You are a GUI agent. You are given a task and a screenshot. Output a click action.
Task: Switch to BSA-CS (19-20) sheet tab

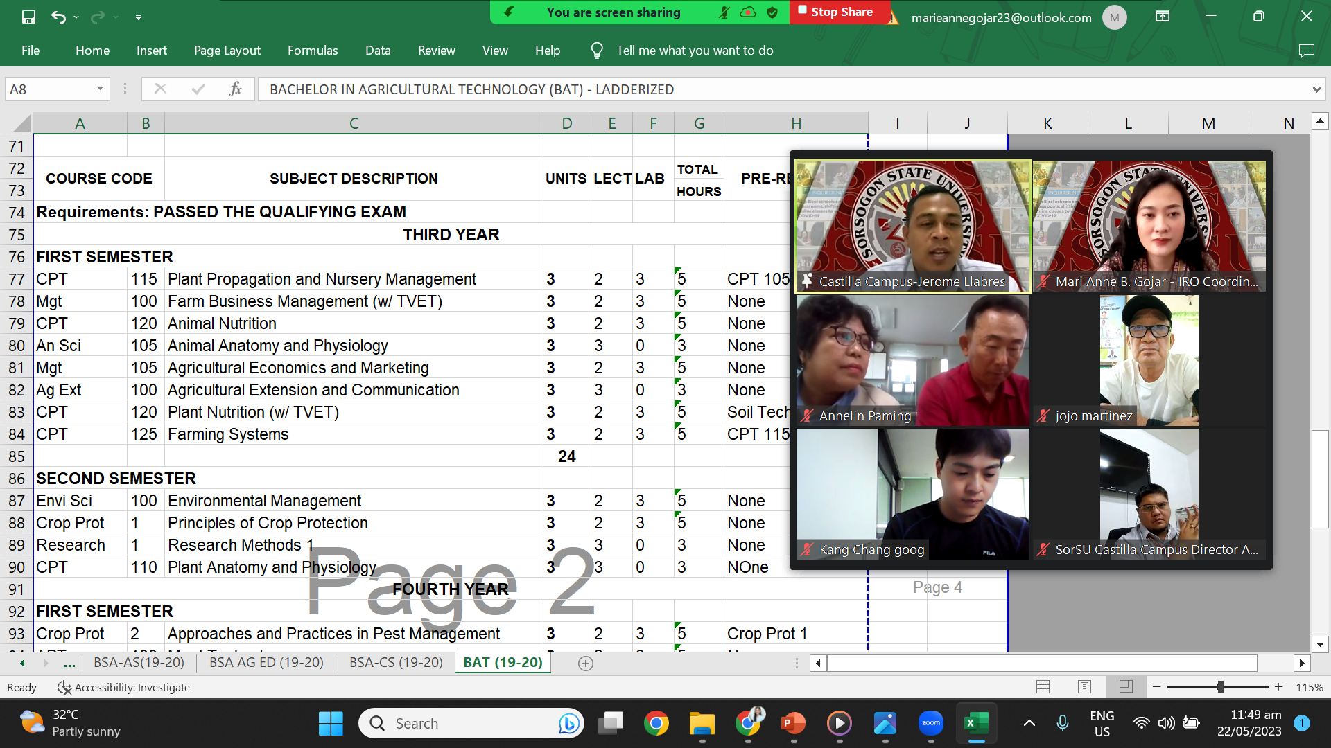pyautogui.click(x=396, y=662)
